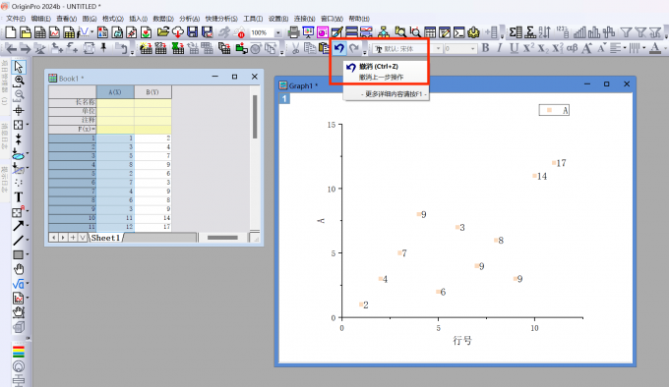
Task: Click the Add Data Filter funnel icon
Action: pyautogui.click(x=626, y=32)
